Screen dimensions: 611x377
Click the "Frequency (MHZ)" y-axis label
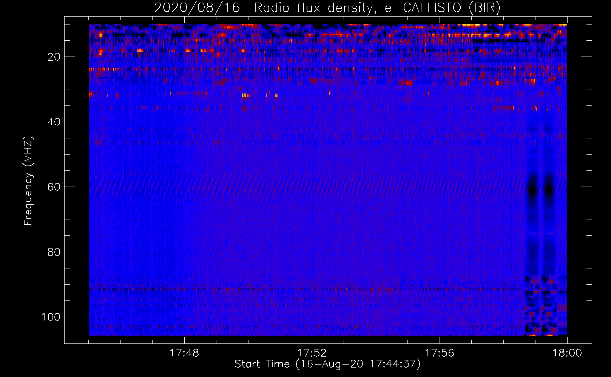point(28,181)
